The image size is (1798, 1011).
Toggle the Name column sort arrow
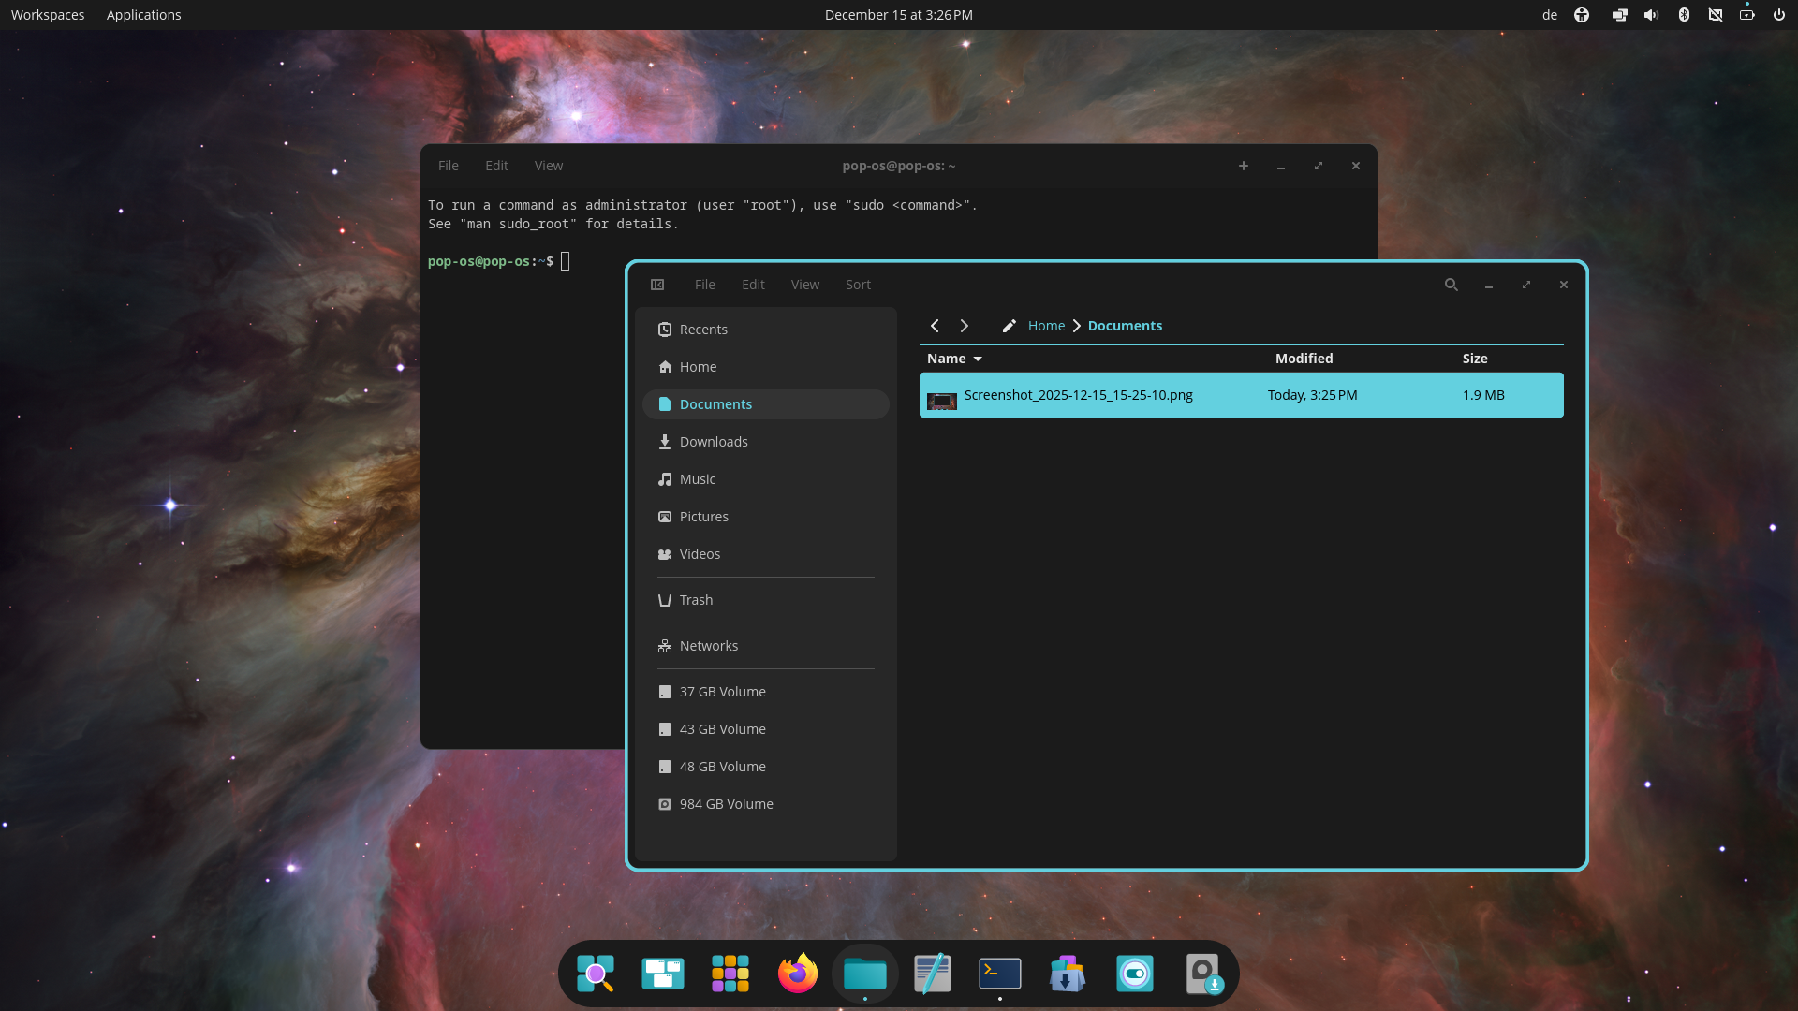[x=978, y=359]
